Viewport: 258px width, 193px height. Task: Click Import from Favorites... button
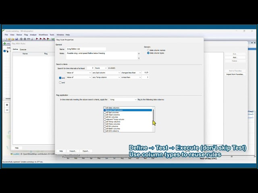pyautogui.click(x=235, y=74)
